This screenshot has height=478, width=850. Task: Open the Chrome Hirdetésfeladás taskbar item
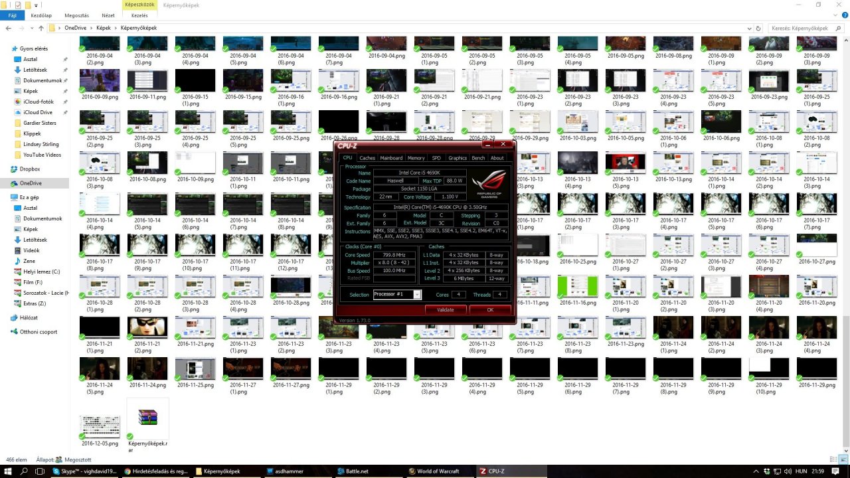(156, 471)
